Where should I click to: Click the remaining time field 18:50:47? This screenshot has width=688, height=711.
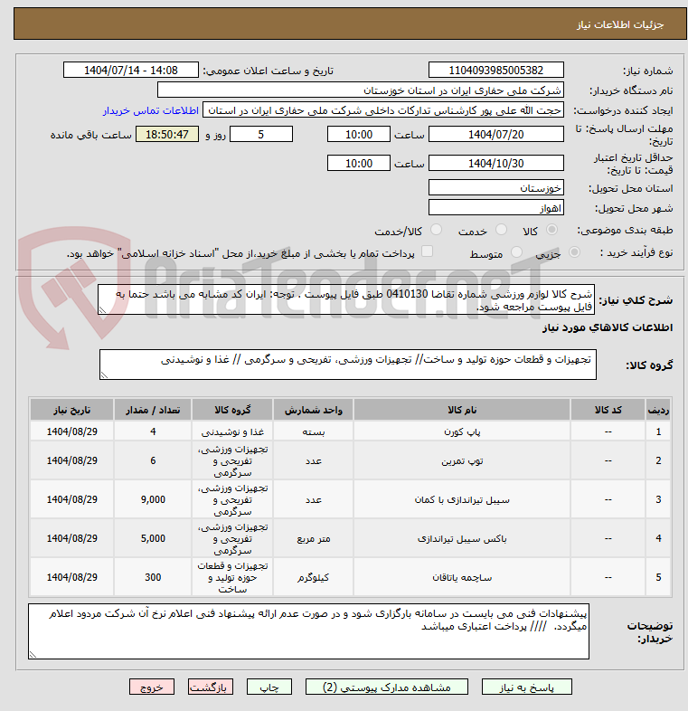(167, 134)
